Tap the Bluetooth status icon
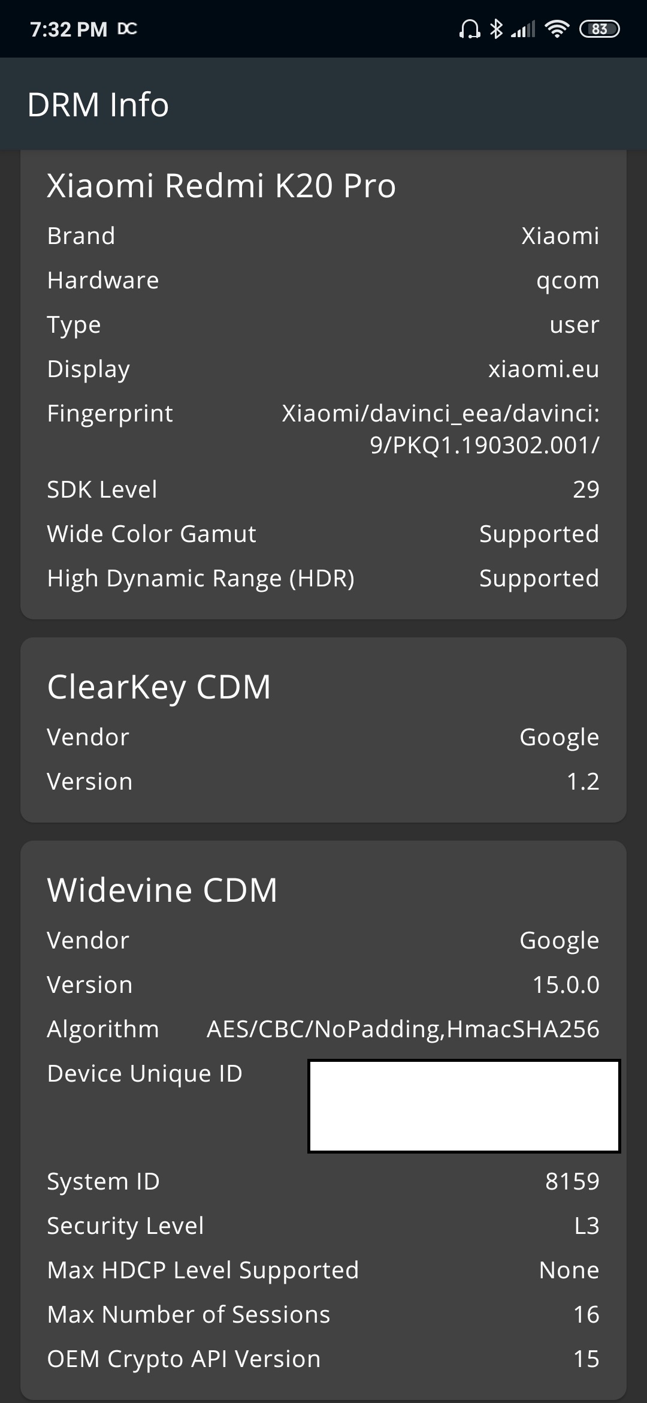 coord(497,29)
